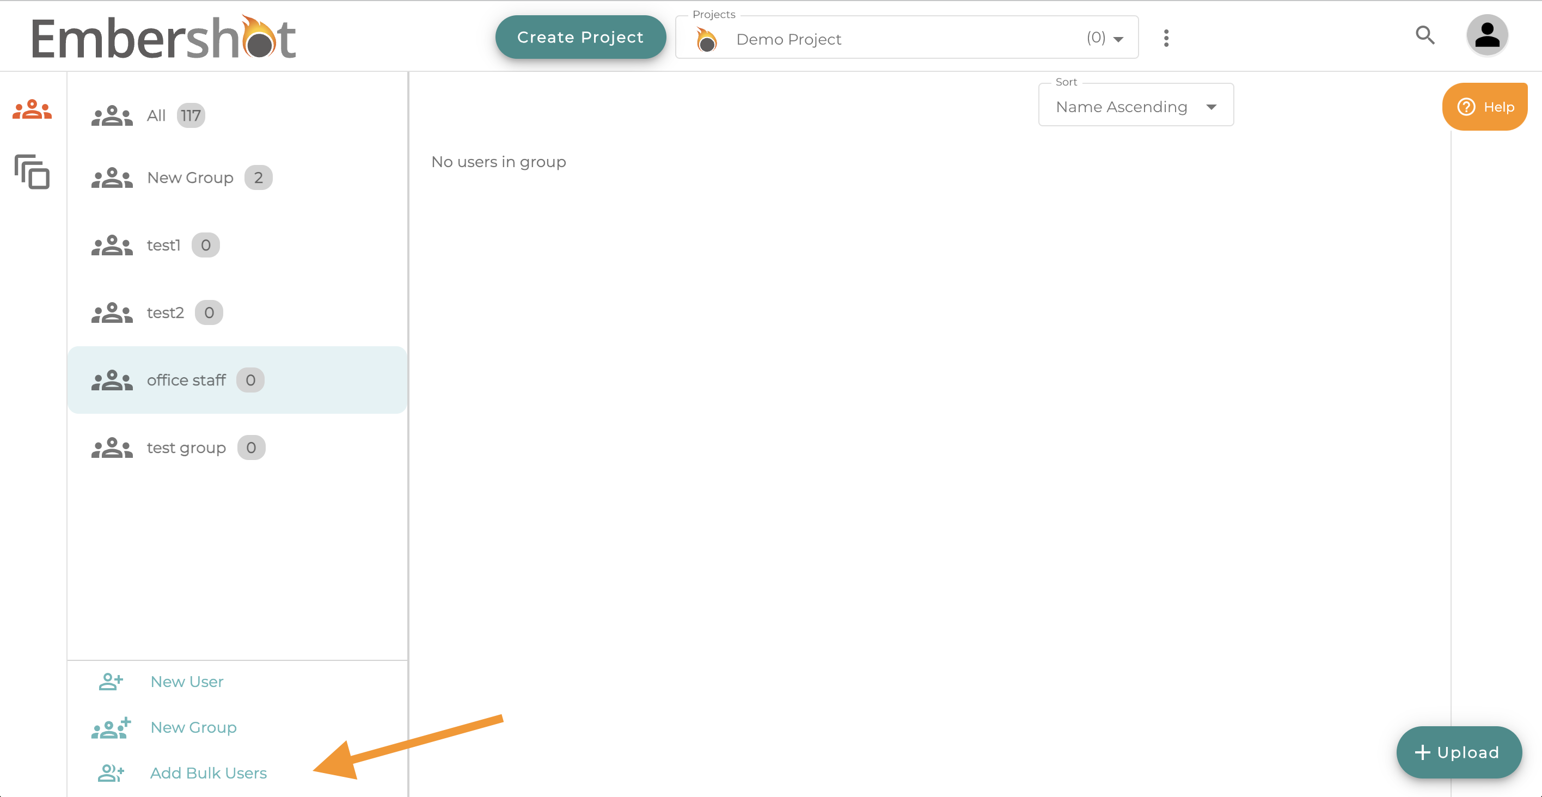Open the account profile avatar
Viewport: 1542px width, 797px height.
[1486, 36]
